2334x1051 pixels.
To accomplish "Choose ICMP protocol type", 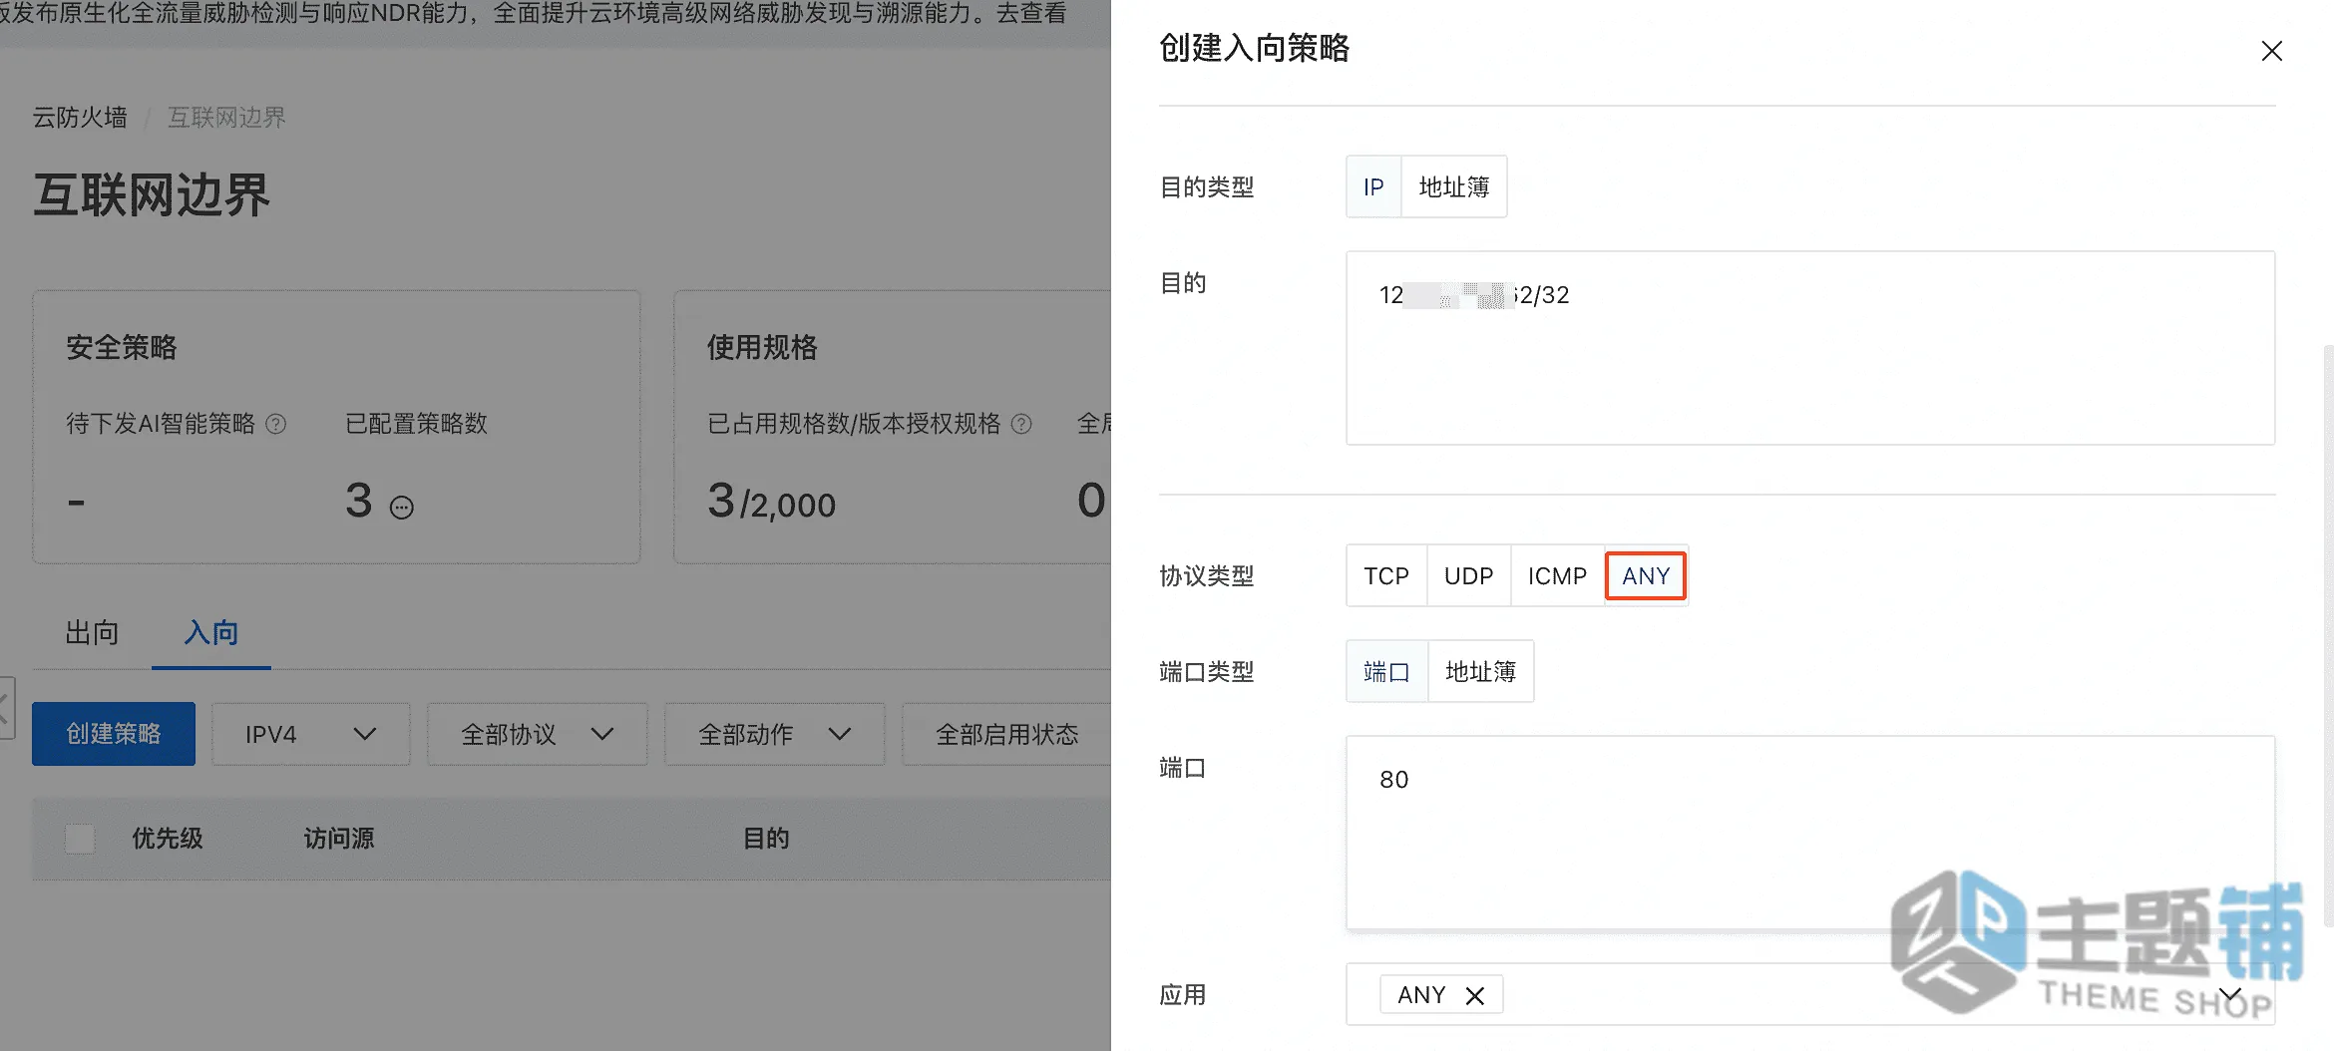I will [1557, 575].
